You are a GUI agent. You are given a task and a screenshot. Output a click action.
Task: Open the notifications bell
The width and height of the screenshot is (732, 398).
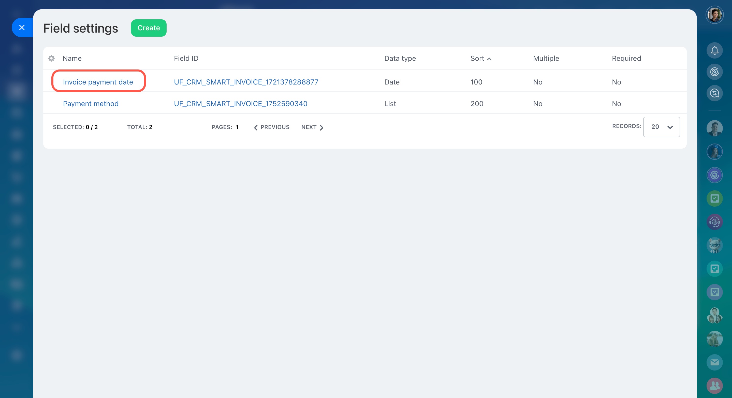[x=714, y=51]
